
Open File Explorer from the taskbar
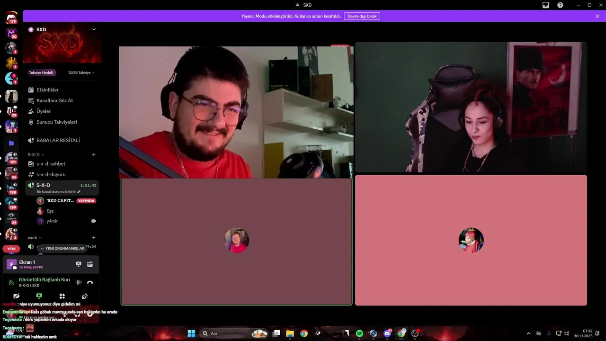click(290, 333)
